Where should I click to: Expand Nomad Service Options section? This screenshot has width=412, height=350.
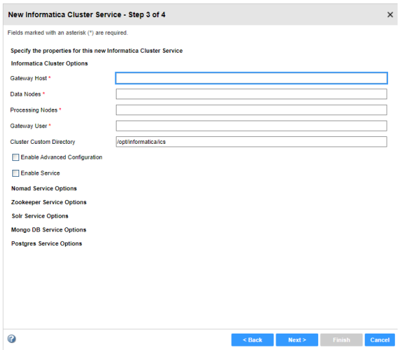pos(44,188)
